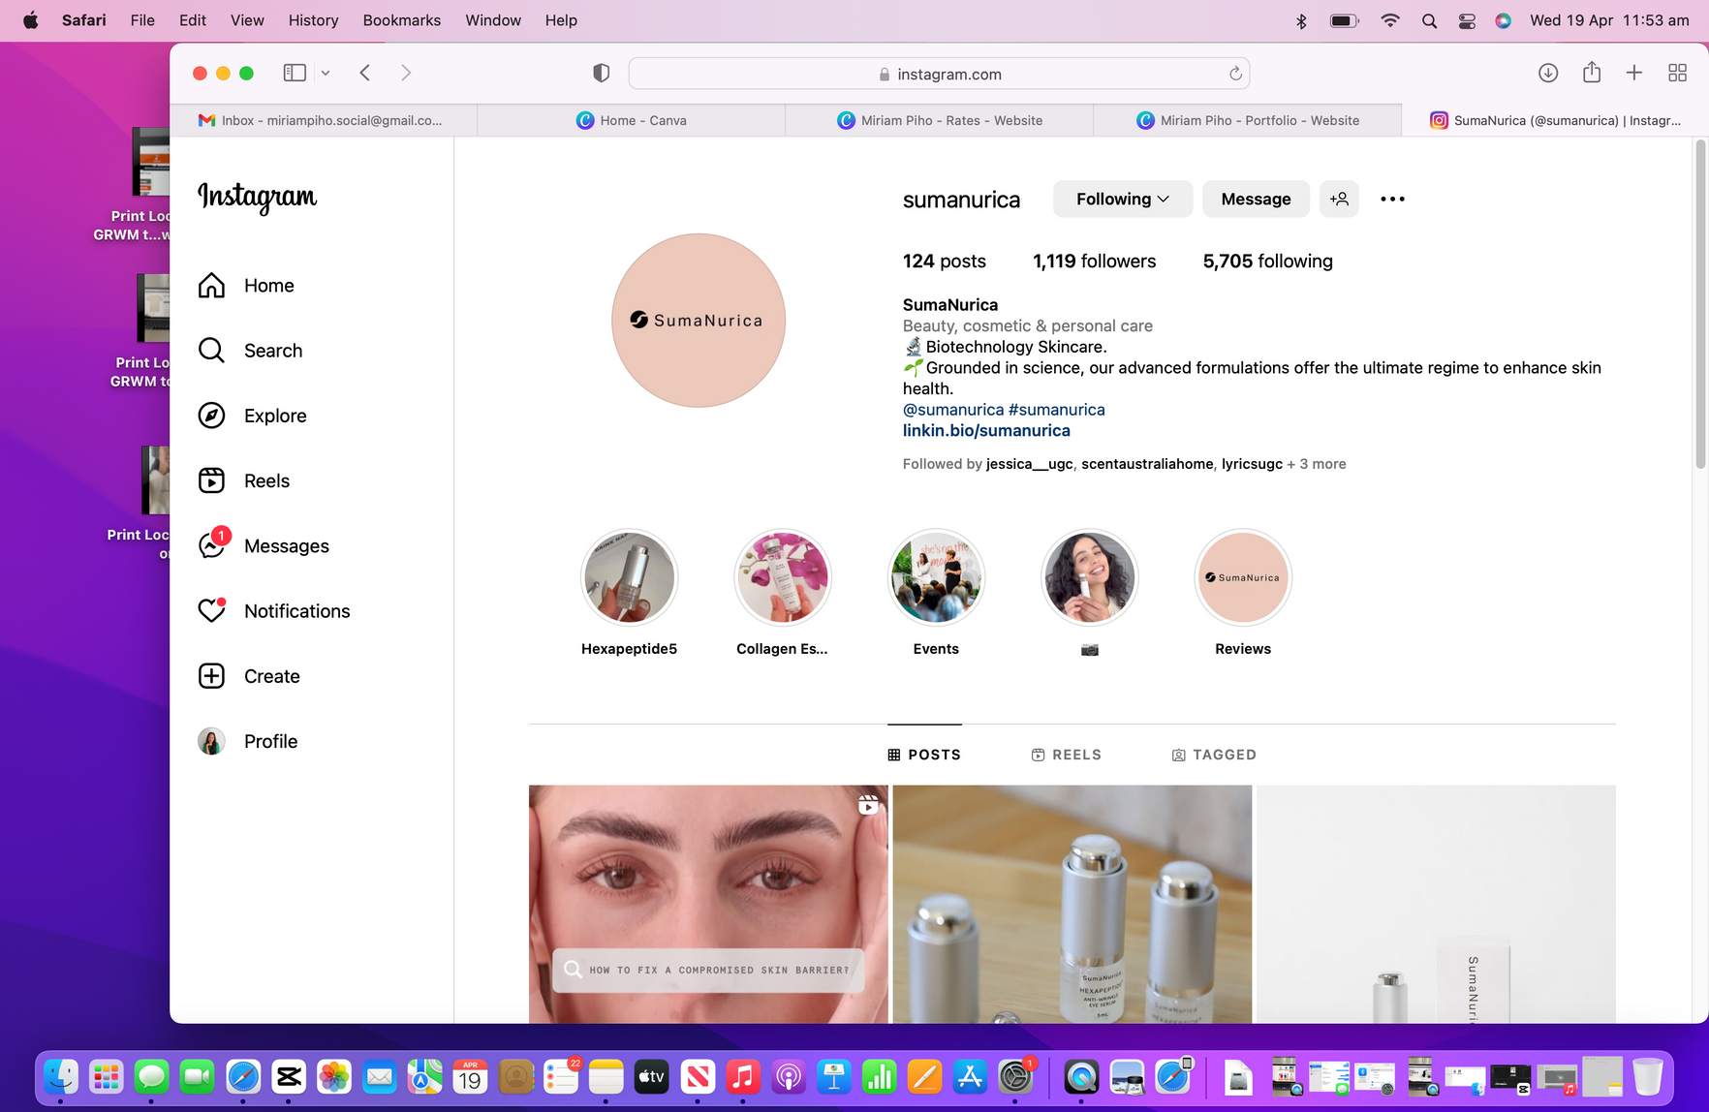Click the @sumanurica mention in bio

pos(953,410)
